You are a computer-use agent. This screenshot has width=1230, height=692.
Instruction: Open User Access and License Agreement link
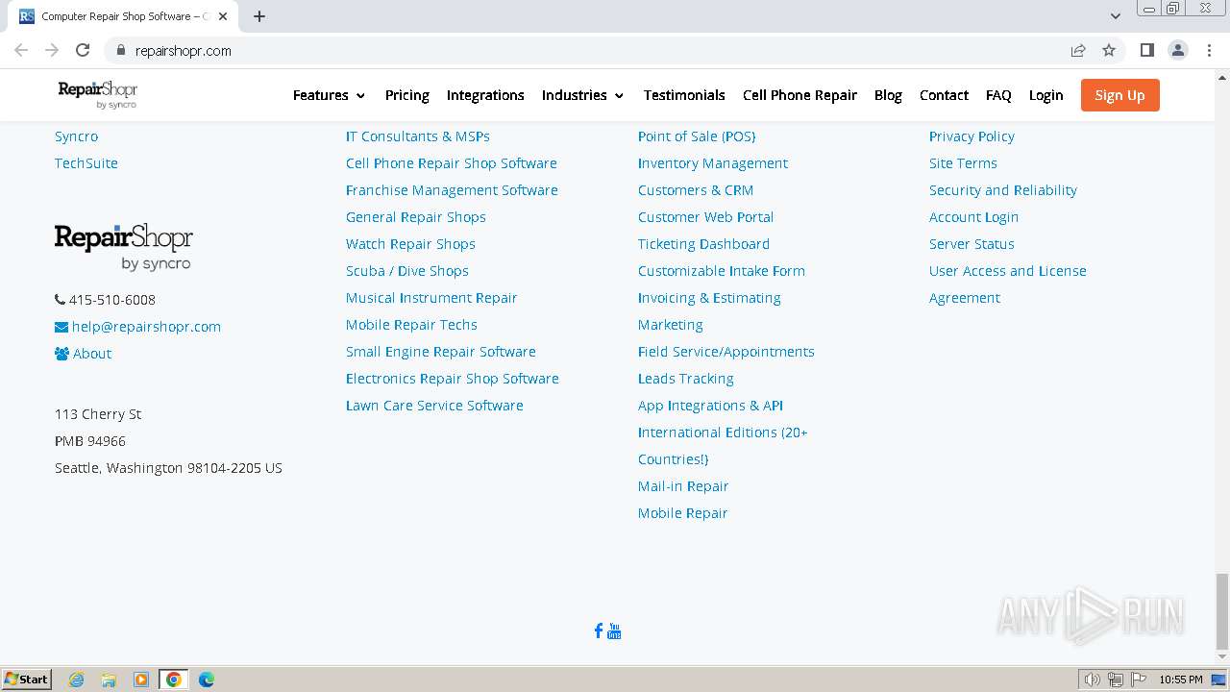pos(1008,284)
